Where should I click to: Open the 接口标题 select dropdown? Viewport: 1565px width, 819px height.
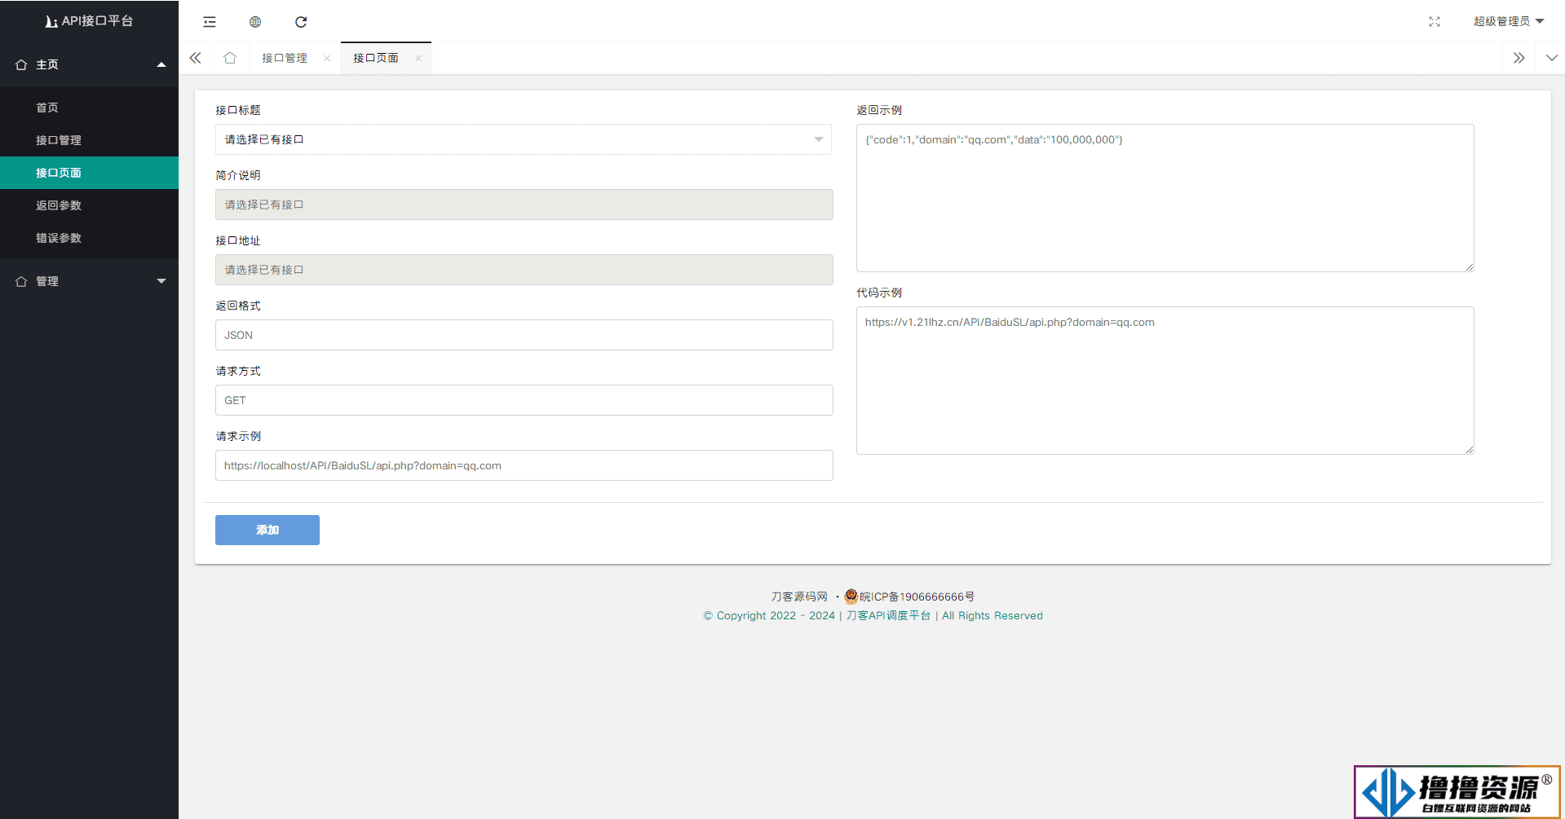tap(524, 139)
